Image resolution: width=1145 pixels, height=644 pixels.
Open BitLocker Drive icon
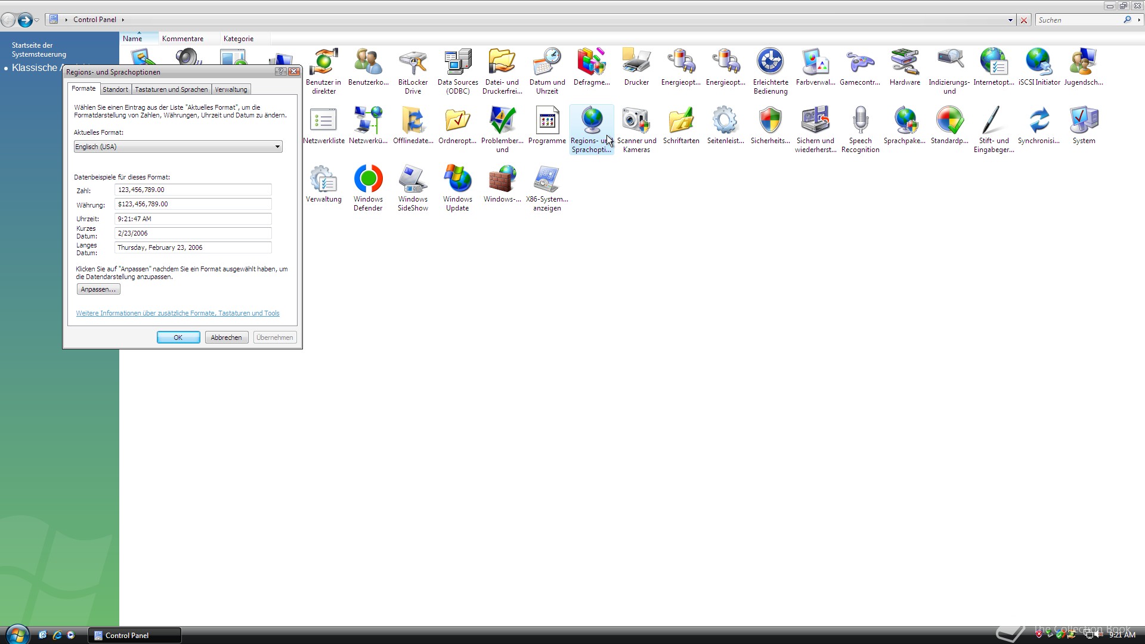(x=413, y=71)
